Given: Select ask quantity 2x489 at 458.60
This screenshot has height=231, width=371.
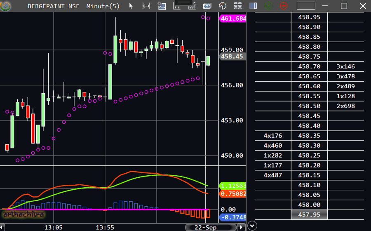Looking at the screenshot, I should click(x=346, y=86).
